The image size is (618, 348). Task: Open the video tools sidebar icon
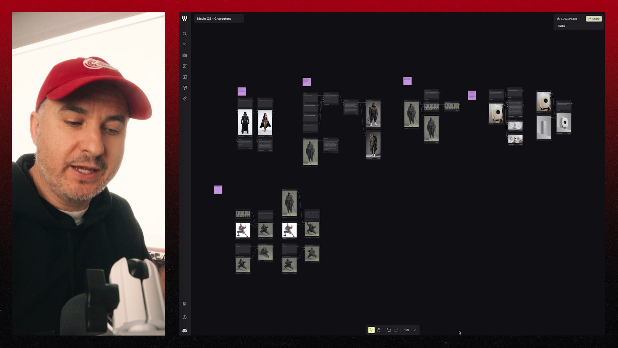pos(184,77)
